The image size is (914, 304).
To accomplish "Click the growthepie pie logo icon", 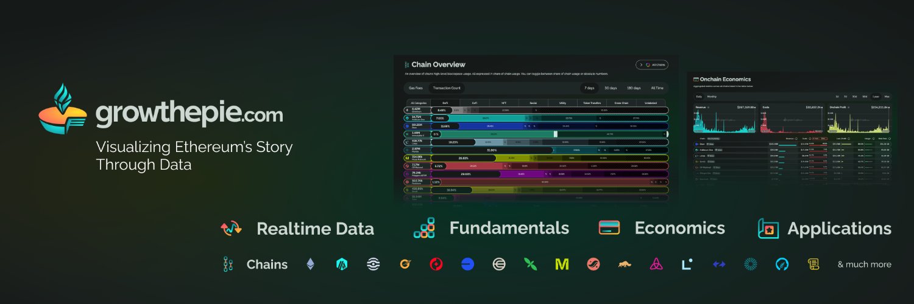I will point(62,108).
